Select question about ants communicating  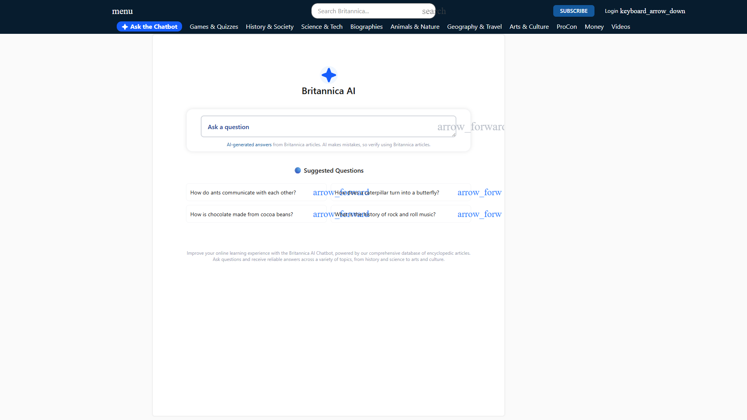[x=256, y=192]
